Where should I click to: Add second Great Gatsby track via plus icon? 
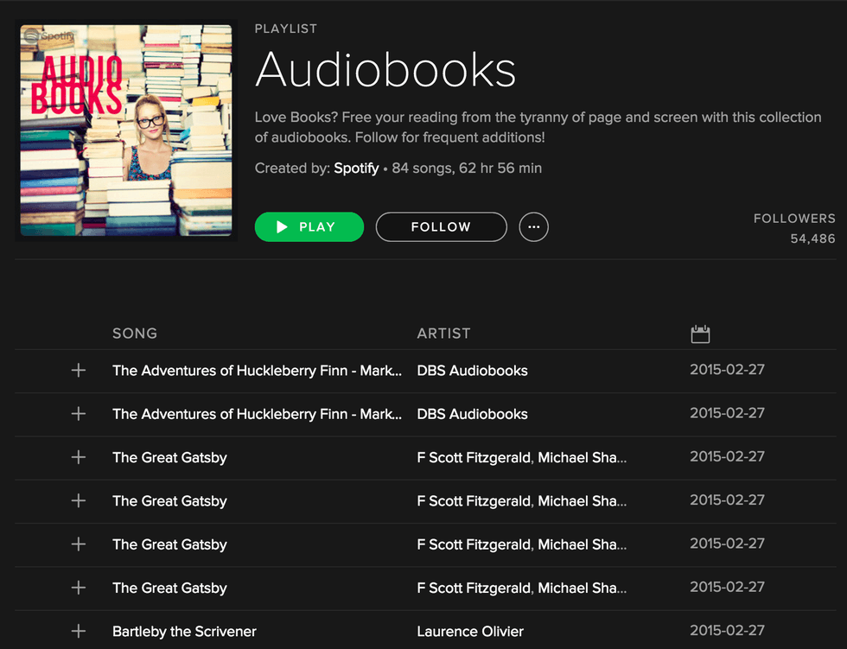(x=79, y=500)
